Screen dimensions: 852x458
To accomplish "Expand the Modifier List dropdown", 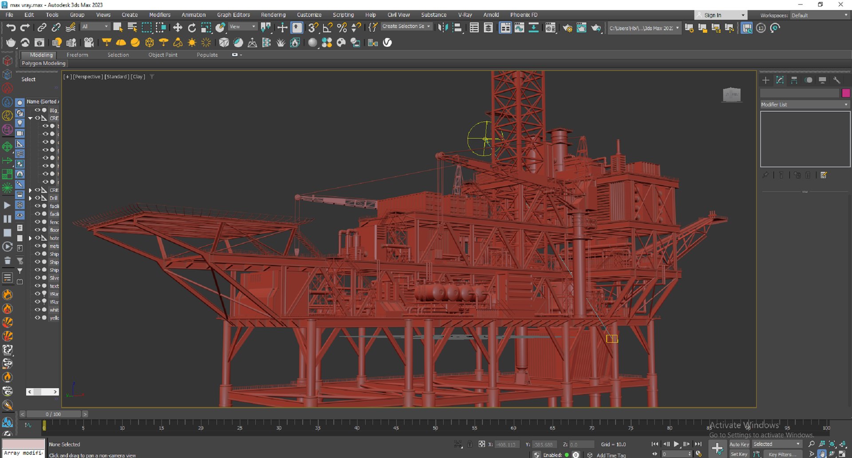I will point(805,105).
